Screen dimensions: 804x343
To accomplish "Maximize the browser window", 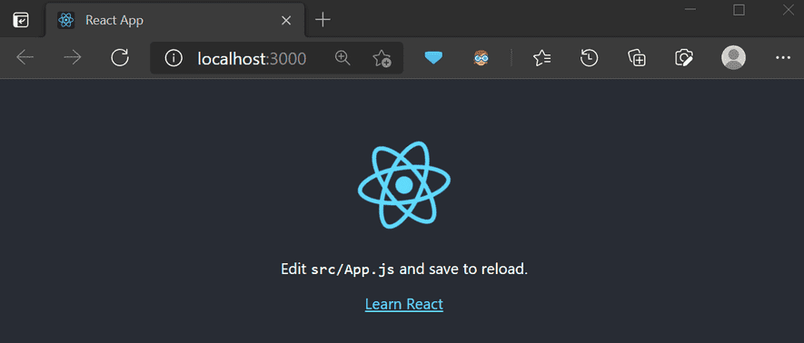I will coord(739,10).
